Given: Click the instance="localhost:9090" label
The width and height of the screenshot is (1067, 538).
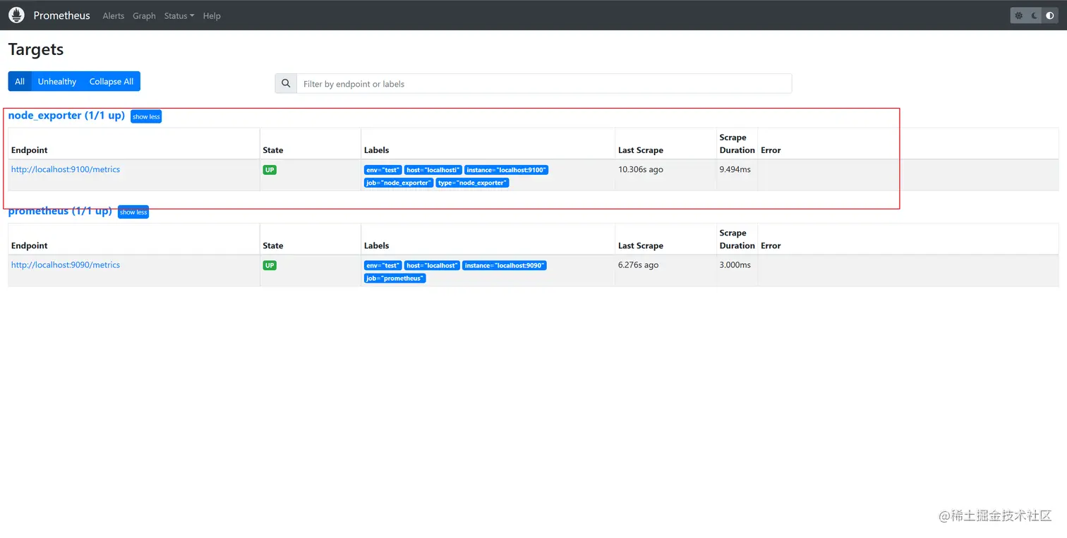Looking at the screenshot, I should pos(504,266).
